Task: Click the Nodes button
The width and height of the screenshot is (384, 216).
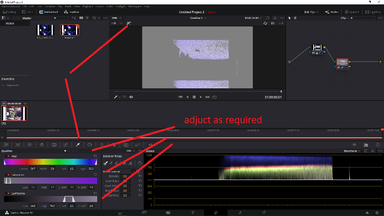Action: click(x=332, y=12)
